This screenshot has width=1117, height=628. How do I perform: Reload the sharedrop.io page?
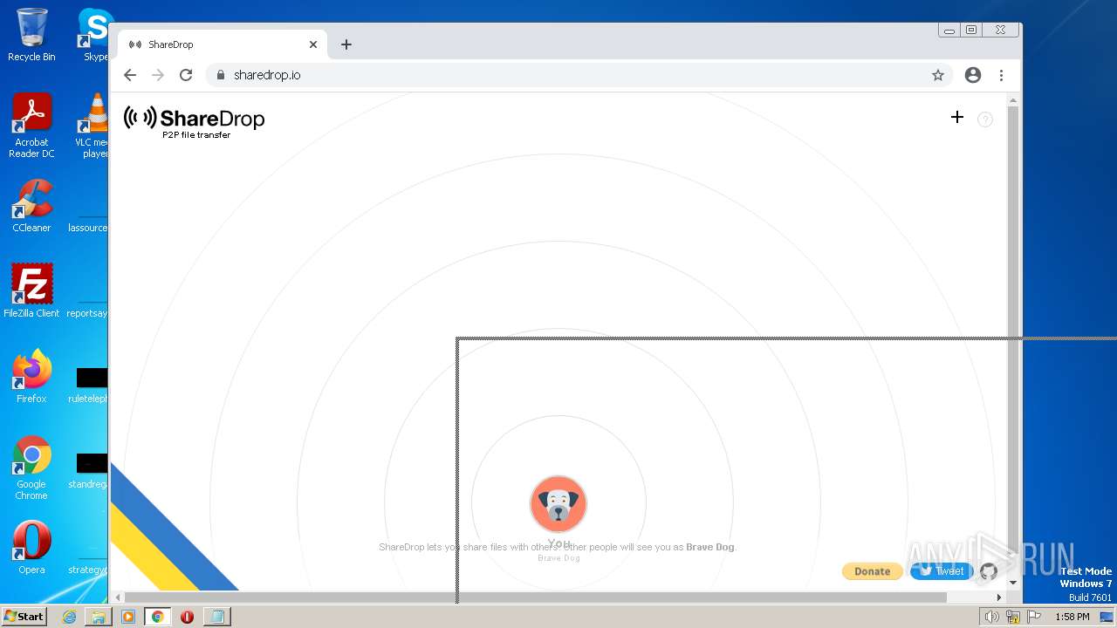point(186,75)
